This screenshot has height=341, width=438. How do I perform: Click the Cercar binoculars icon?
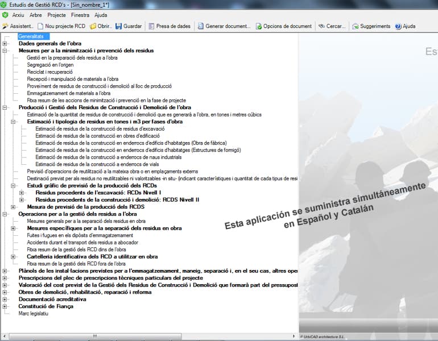point(321,26)
